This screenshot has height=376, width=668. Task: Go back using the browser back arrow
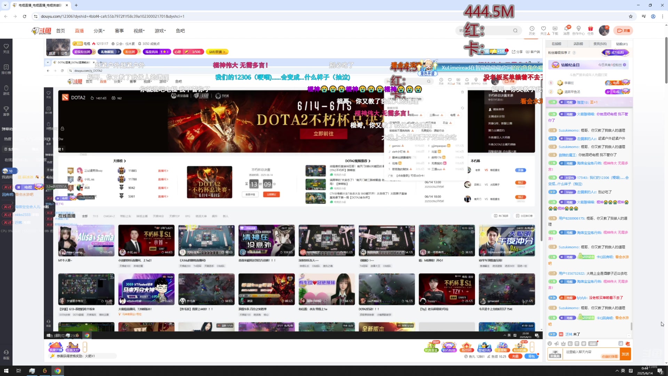tap(6, 16)
